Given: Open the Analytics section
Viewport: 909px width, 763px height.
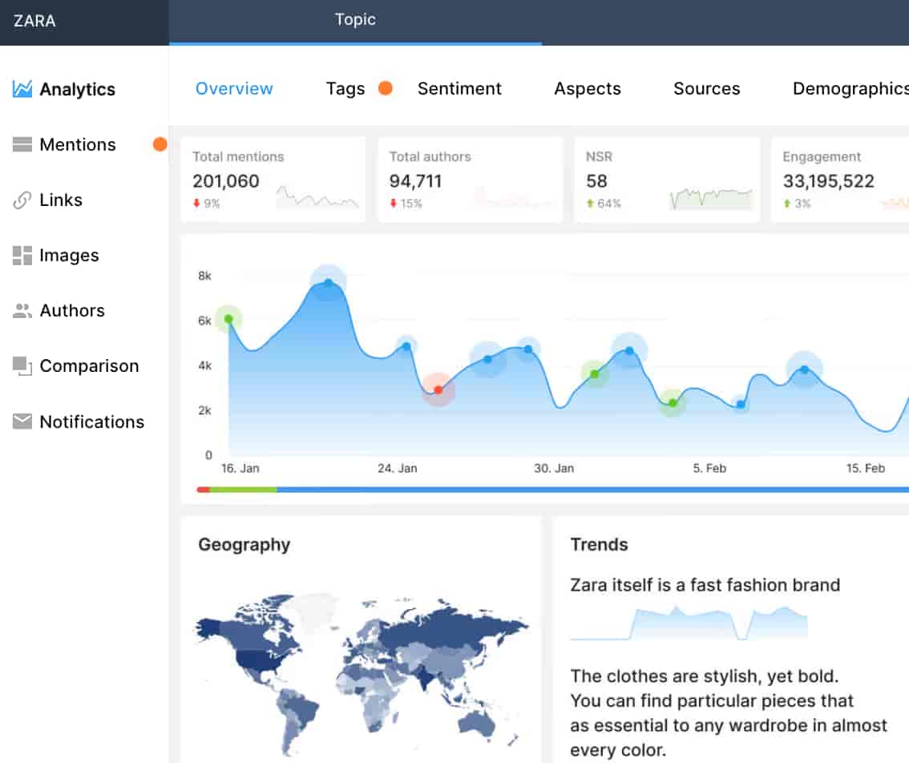Looking at the screenshot, I should (x=77, y=89).
